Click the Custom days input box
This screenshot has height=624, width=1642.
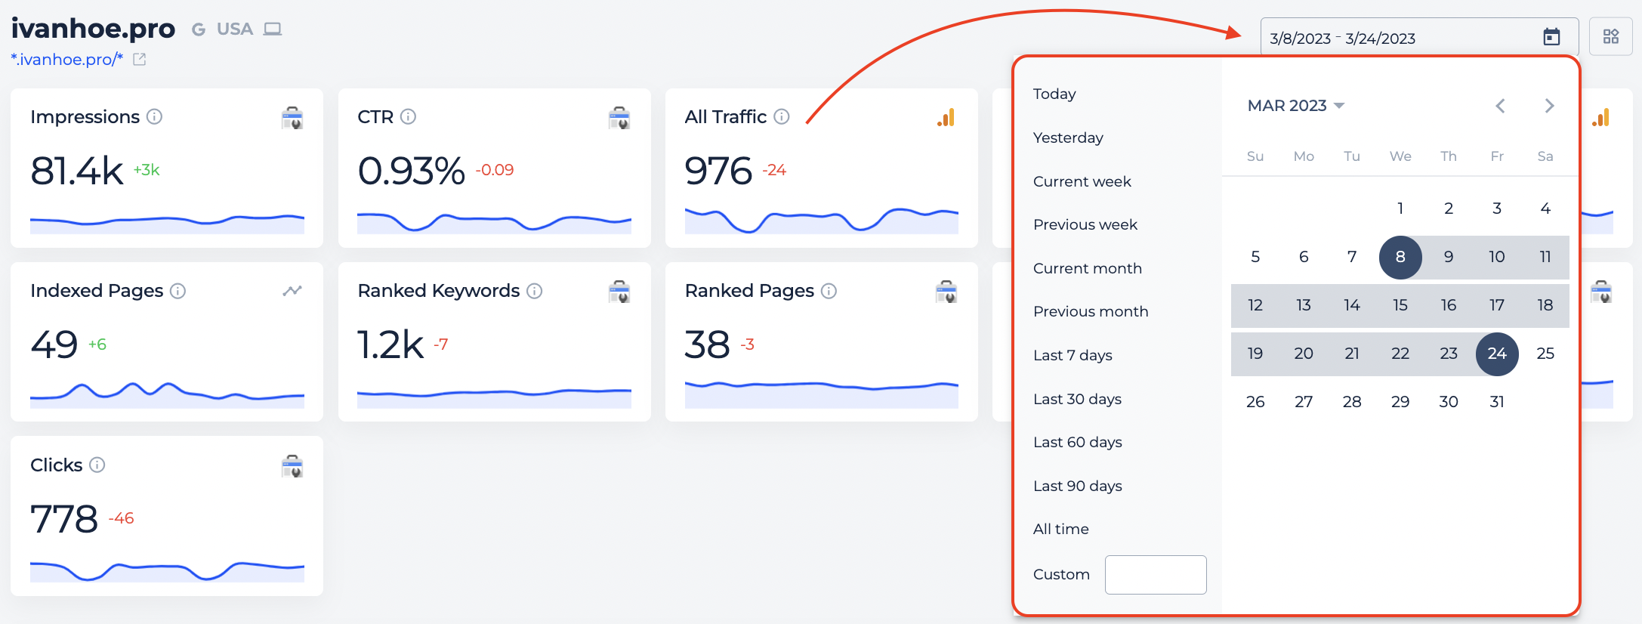(1156, 575)
